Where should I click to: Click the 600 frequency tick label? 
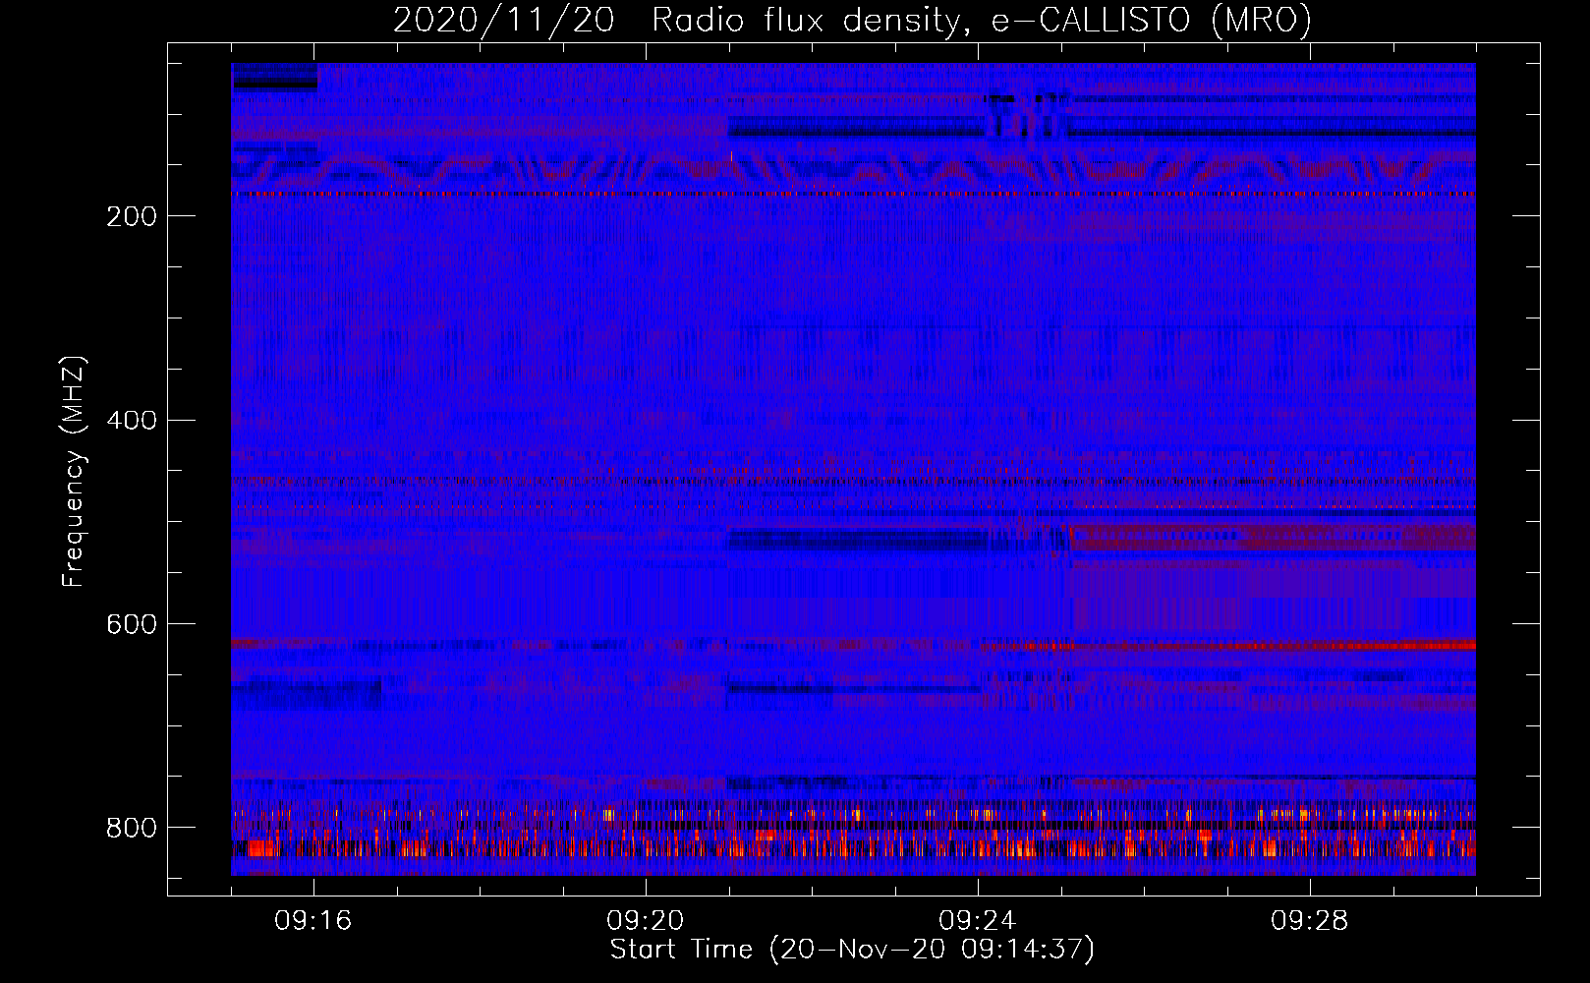coord(131,625)
